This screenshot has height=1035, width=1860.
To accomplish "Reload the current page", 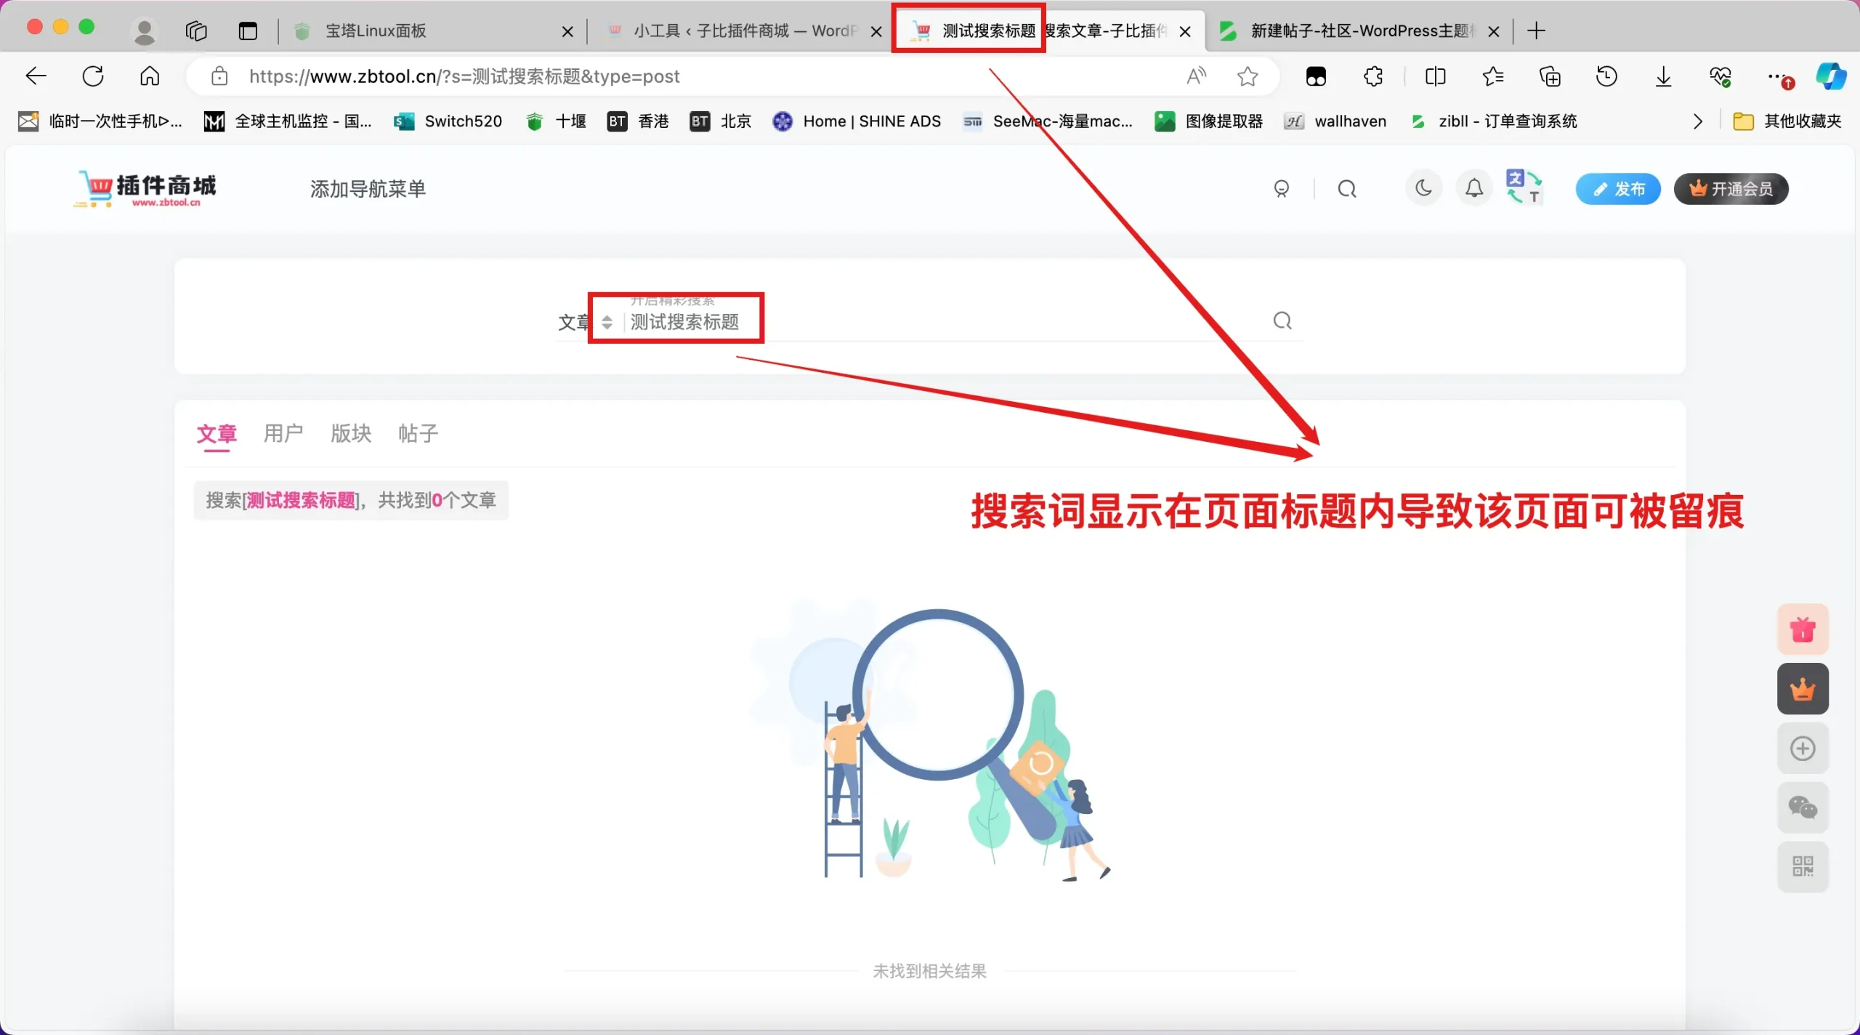I will click(93, 76).
